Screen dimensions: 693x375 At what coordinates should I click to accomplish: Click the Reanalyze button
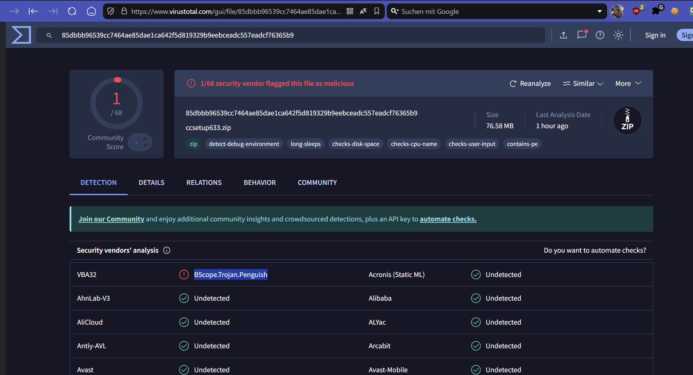[x=530, y=83]
